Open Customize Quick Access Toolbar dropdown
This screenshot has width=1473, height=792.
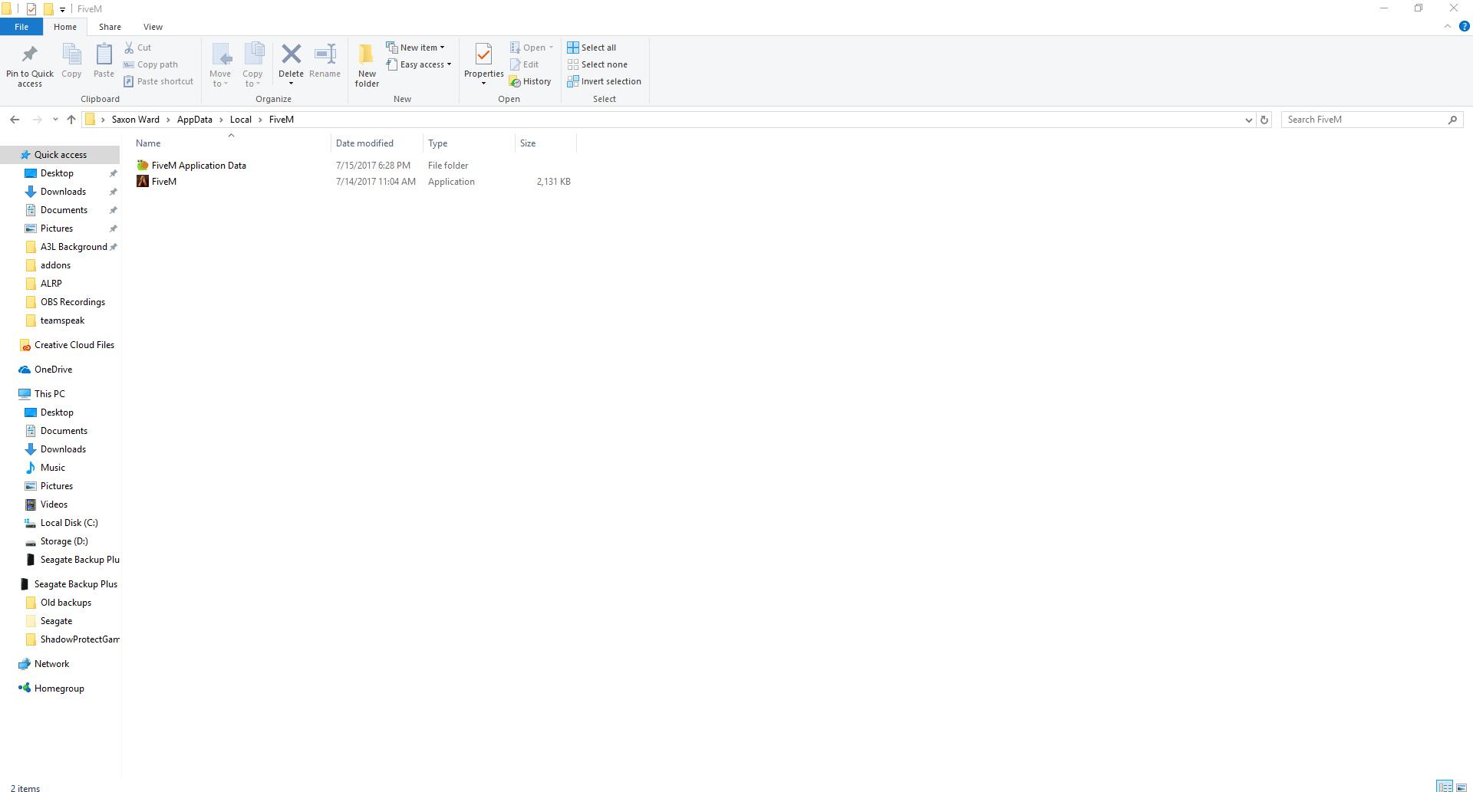pyautogui.click(x=62, y=9)
